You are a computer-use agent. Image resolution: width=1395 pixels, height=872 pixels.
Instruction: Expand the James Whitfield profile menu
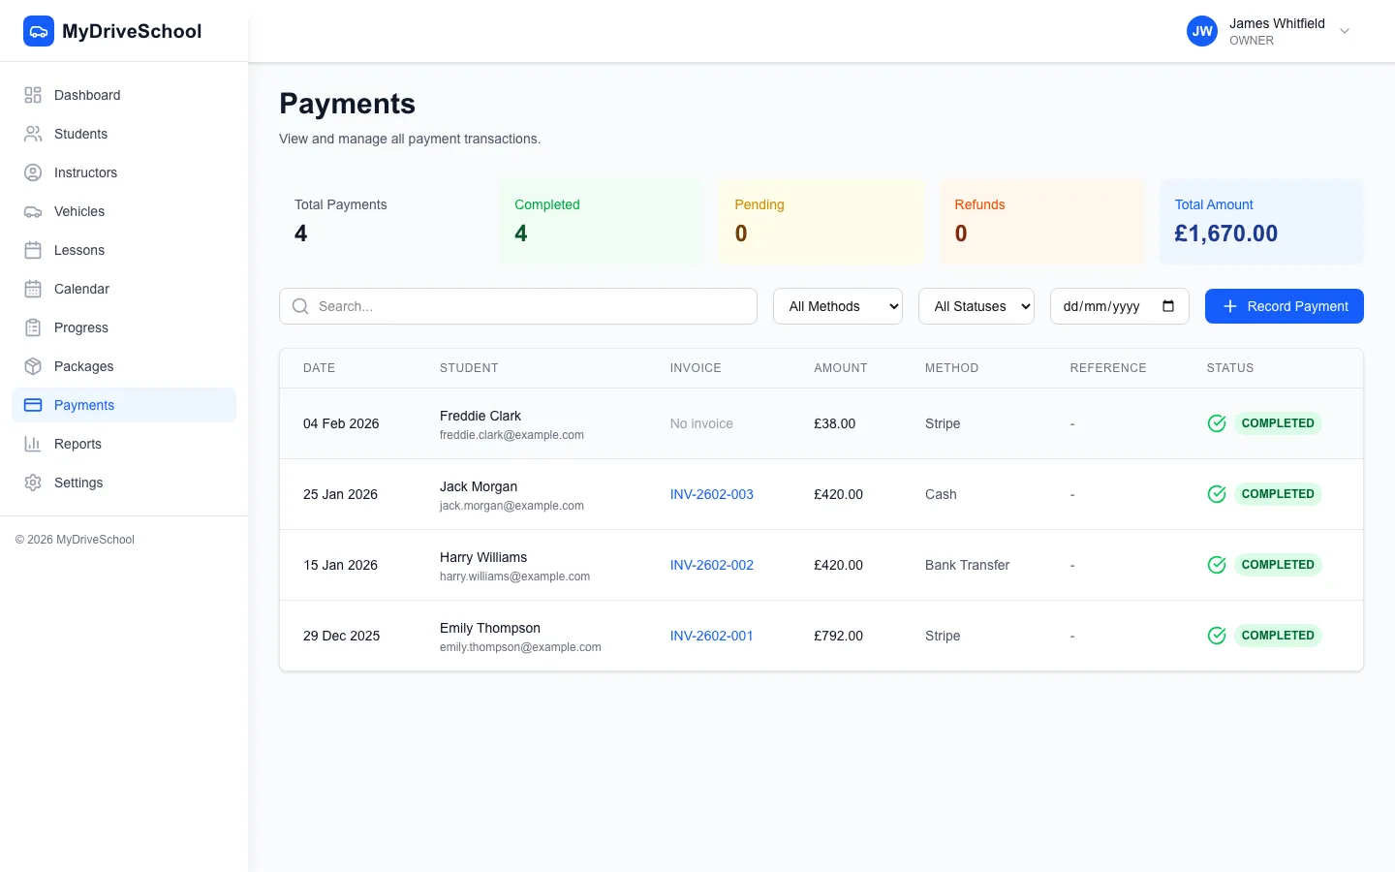(x=1345, y=31)
